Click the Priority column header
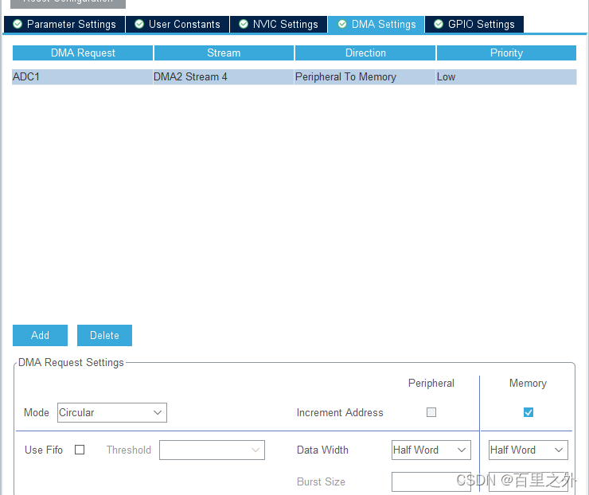The image size is (589, 495). click(506, 53)
